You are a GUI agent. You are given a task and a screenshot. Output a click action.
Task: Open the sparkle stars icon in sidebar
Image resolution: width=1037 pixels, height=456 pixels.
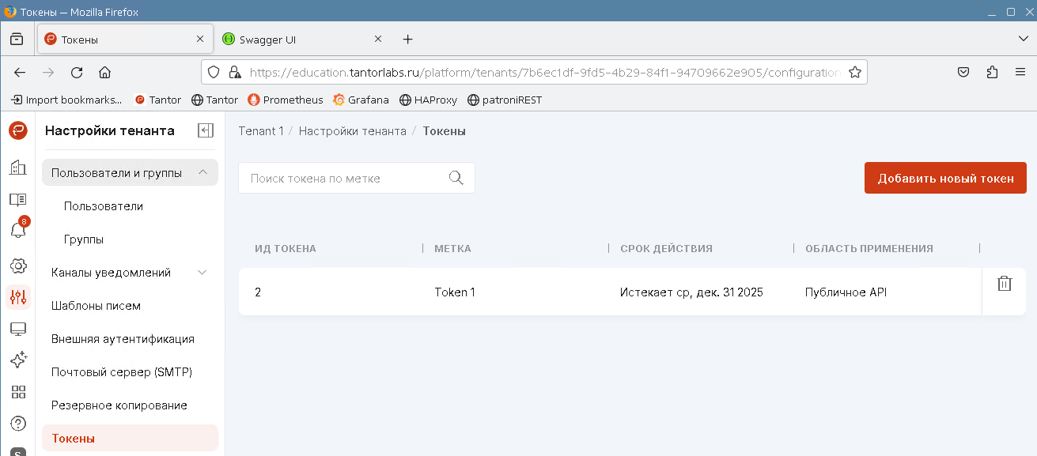18,360
